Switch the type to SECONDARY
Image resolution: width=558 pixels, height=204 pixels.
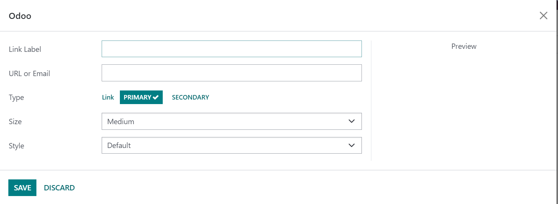point(190,97)
